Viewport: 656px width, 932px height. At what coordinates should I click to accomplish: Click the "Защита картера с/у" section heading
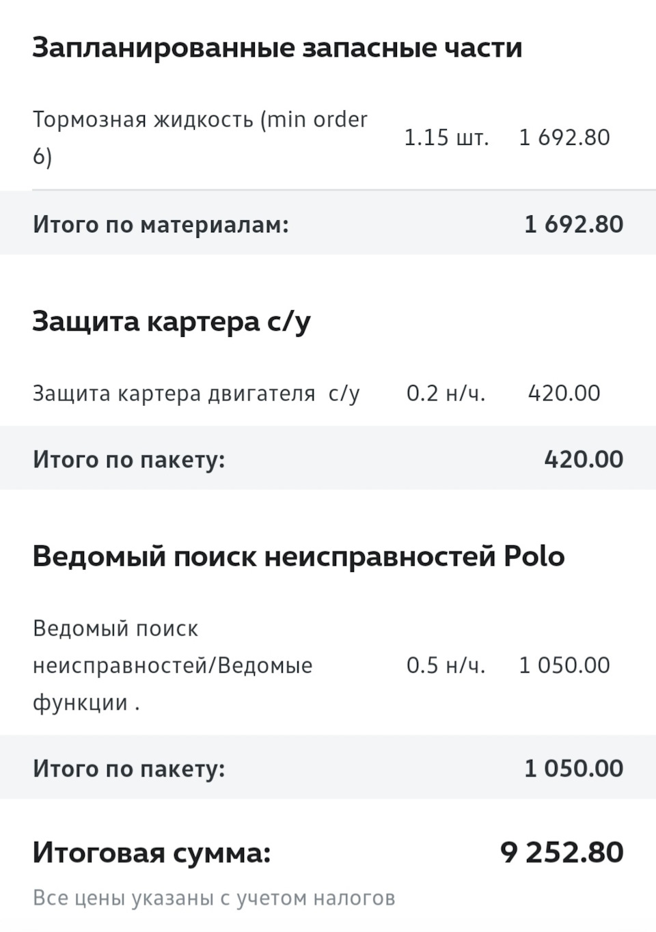tap(171, 321)
